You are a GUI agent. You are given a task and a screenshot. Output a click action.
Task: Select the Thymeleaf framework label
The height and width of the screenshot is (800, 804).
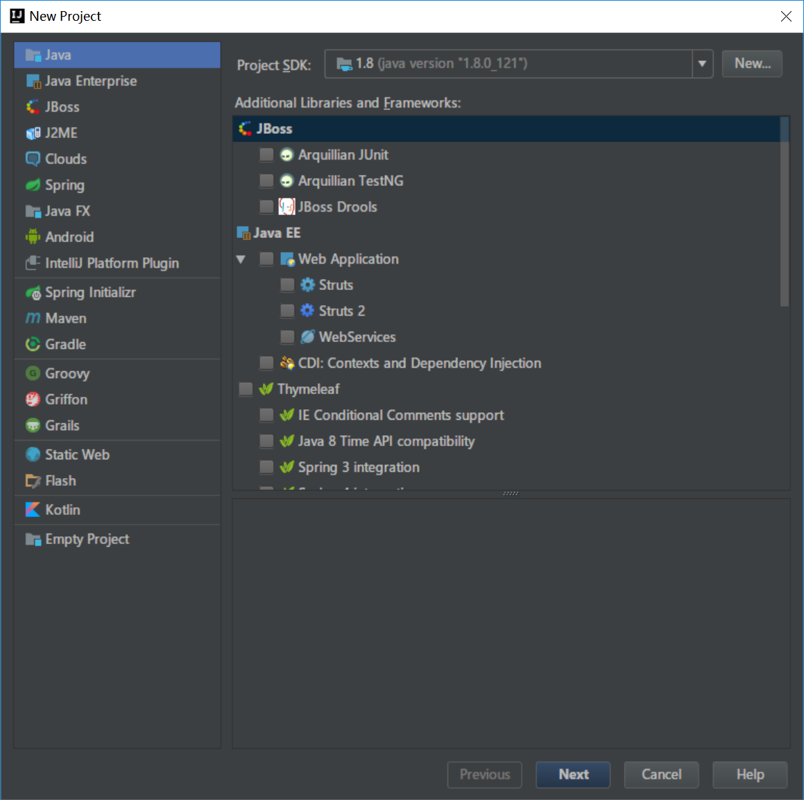point(308,389)
